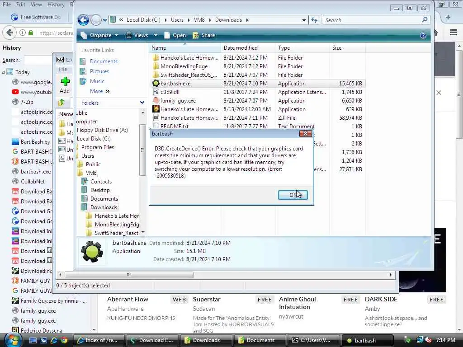
Task: Select the MonoBleedingEdge folder icon
Action: tap(156, 66)
